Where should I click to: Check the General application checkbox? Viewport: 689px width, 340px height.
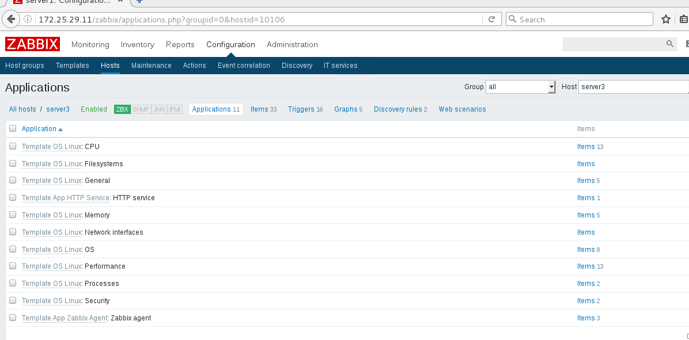click(x=13, y=180)
